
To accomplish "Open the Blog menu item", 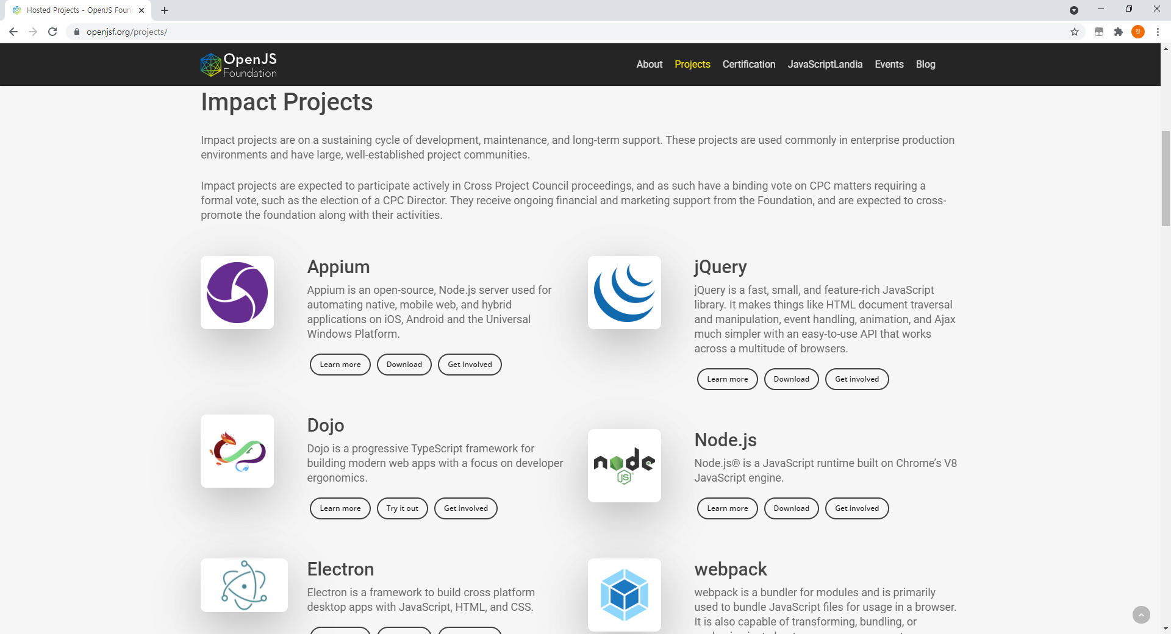I will tap(925, 64).
